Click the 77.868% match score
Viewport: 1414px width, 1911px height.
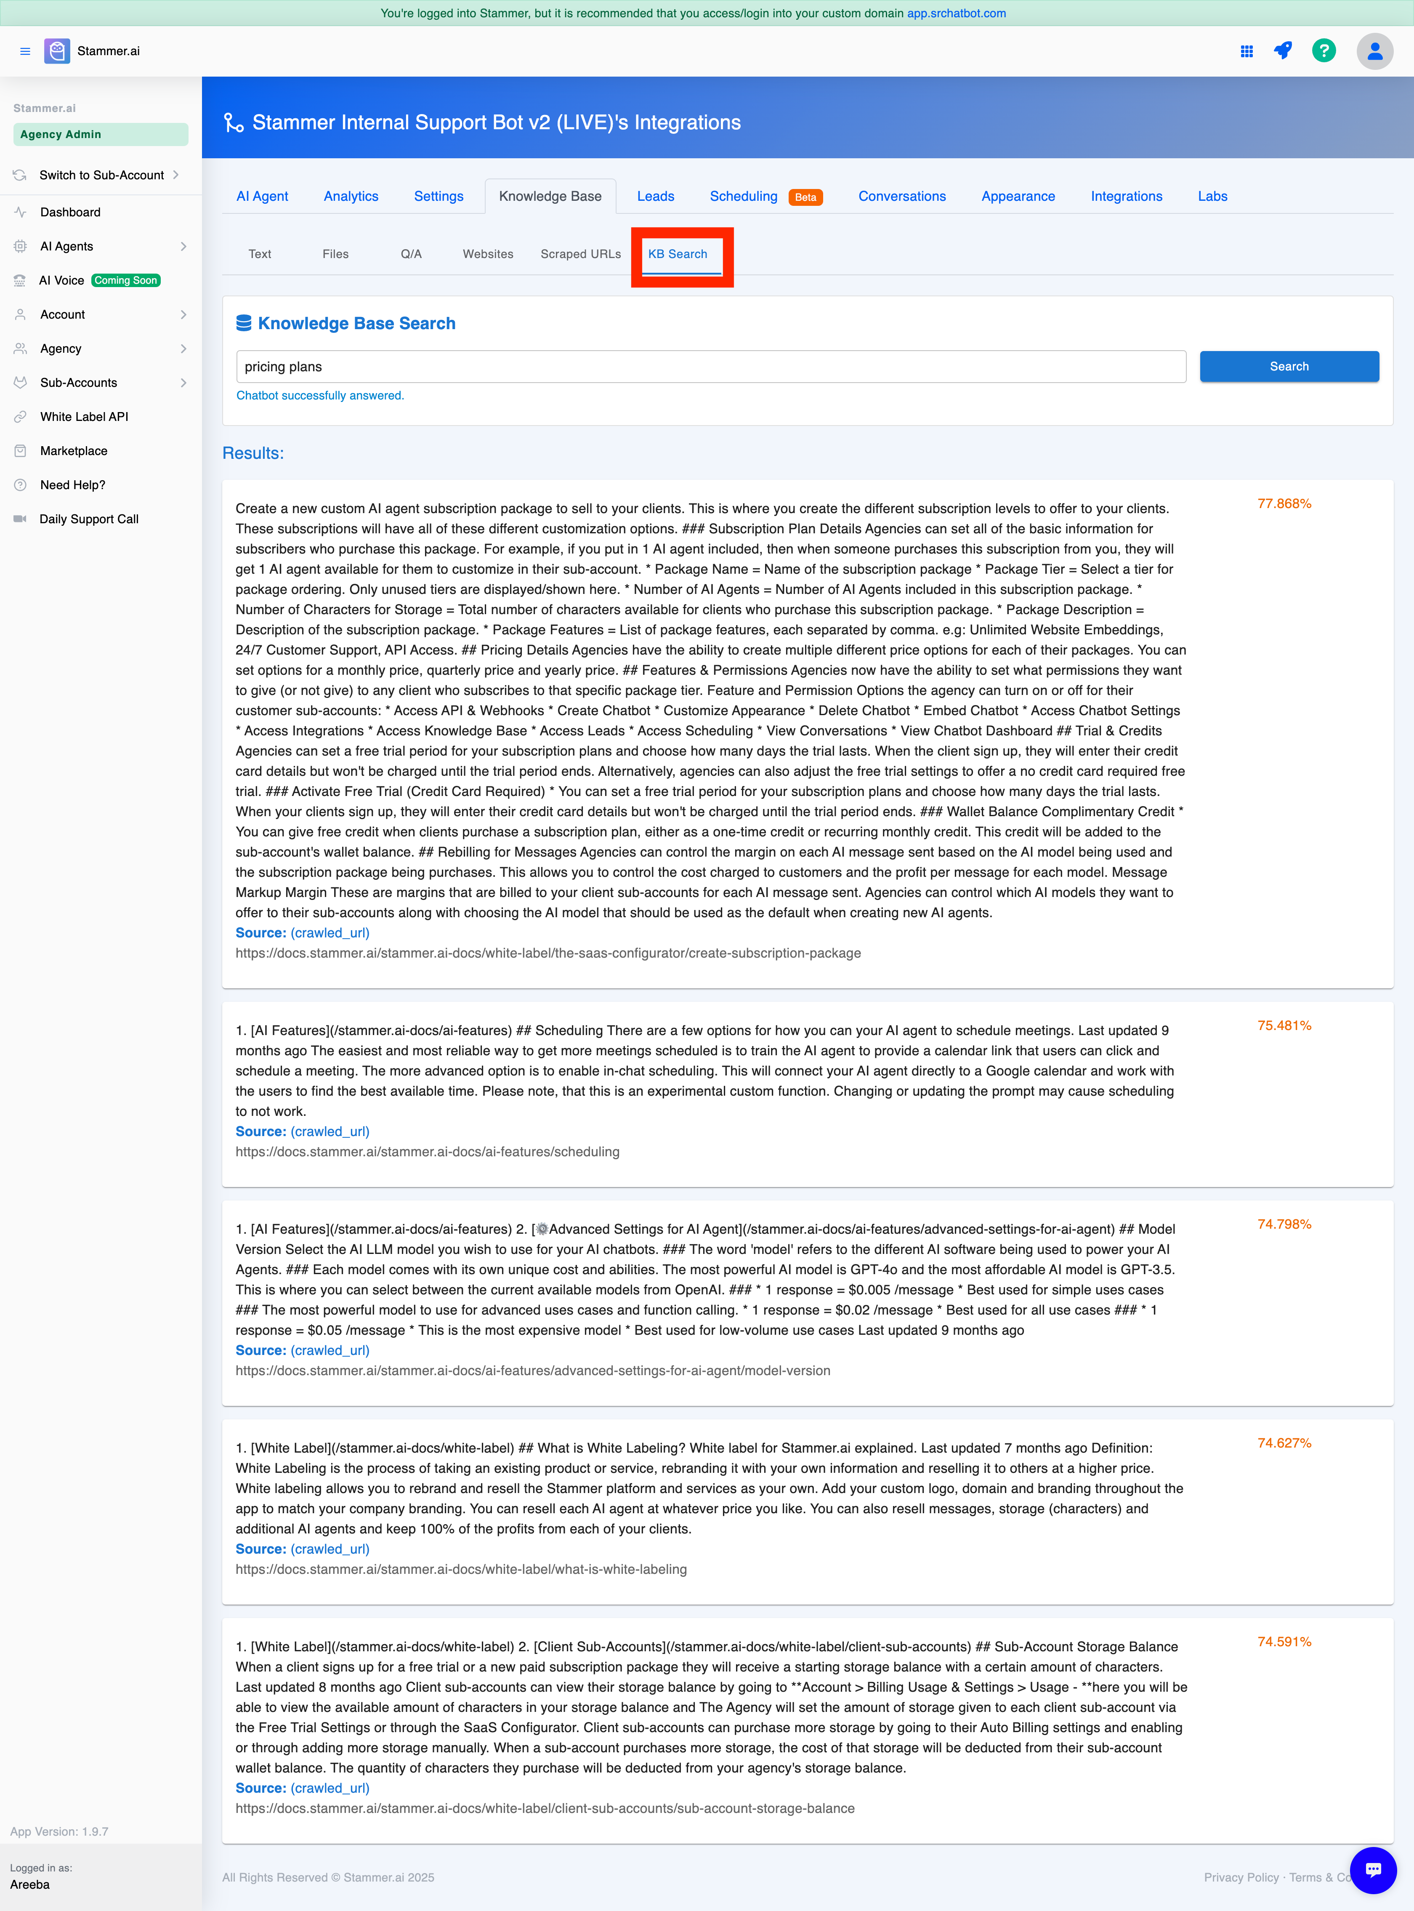pyautogui.click(x=1284, y=503)
